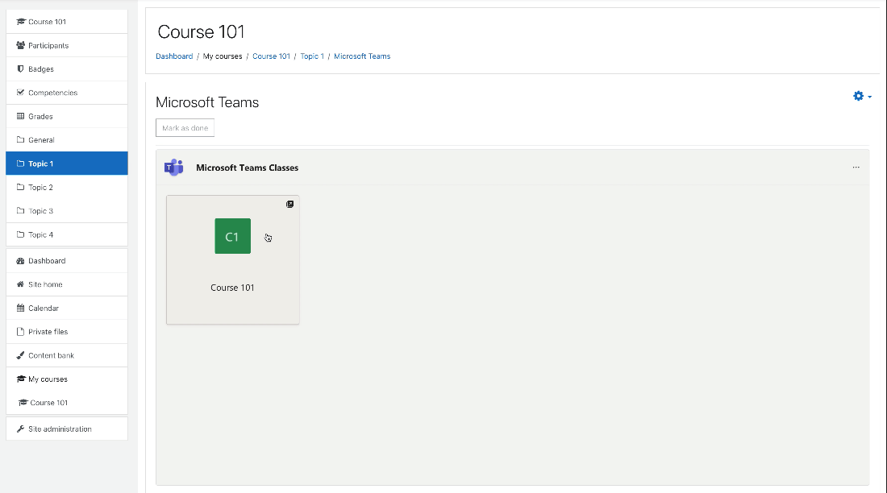This screenshot has width=887, height=493.
Task: Click the Badges shield icon
Action: (x=20, y=69)
